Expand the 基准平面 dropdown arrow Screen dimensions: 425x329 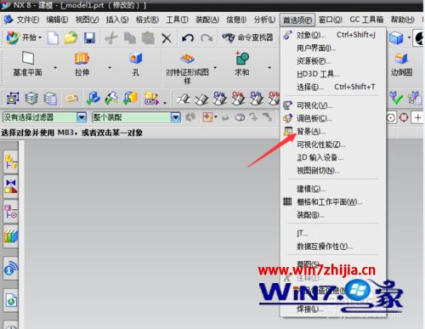(x=55, y=68)
